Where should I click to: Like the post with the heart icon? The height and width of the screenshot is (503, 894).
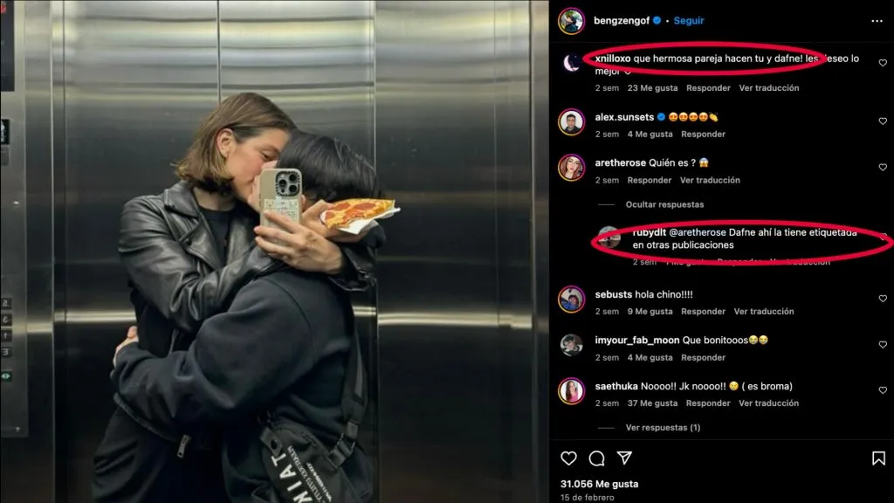click(568, 458)
